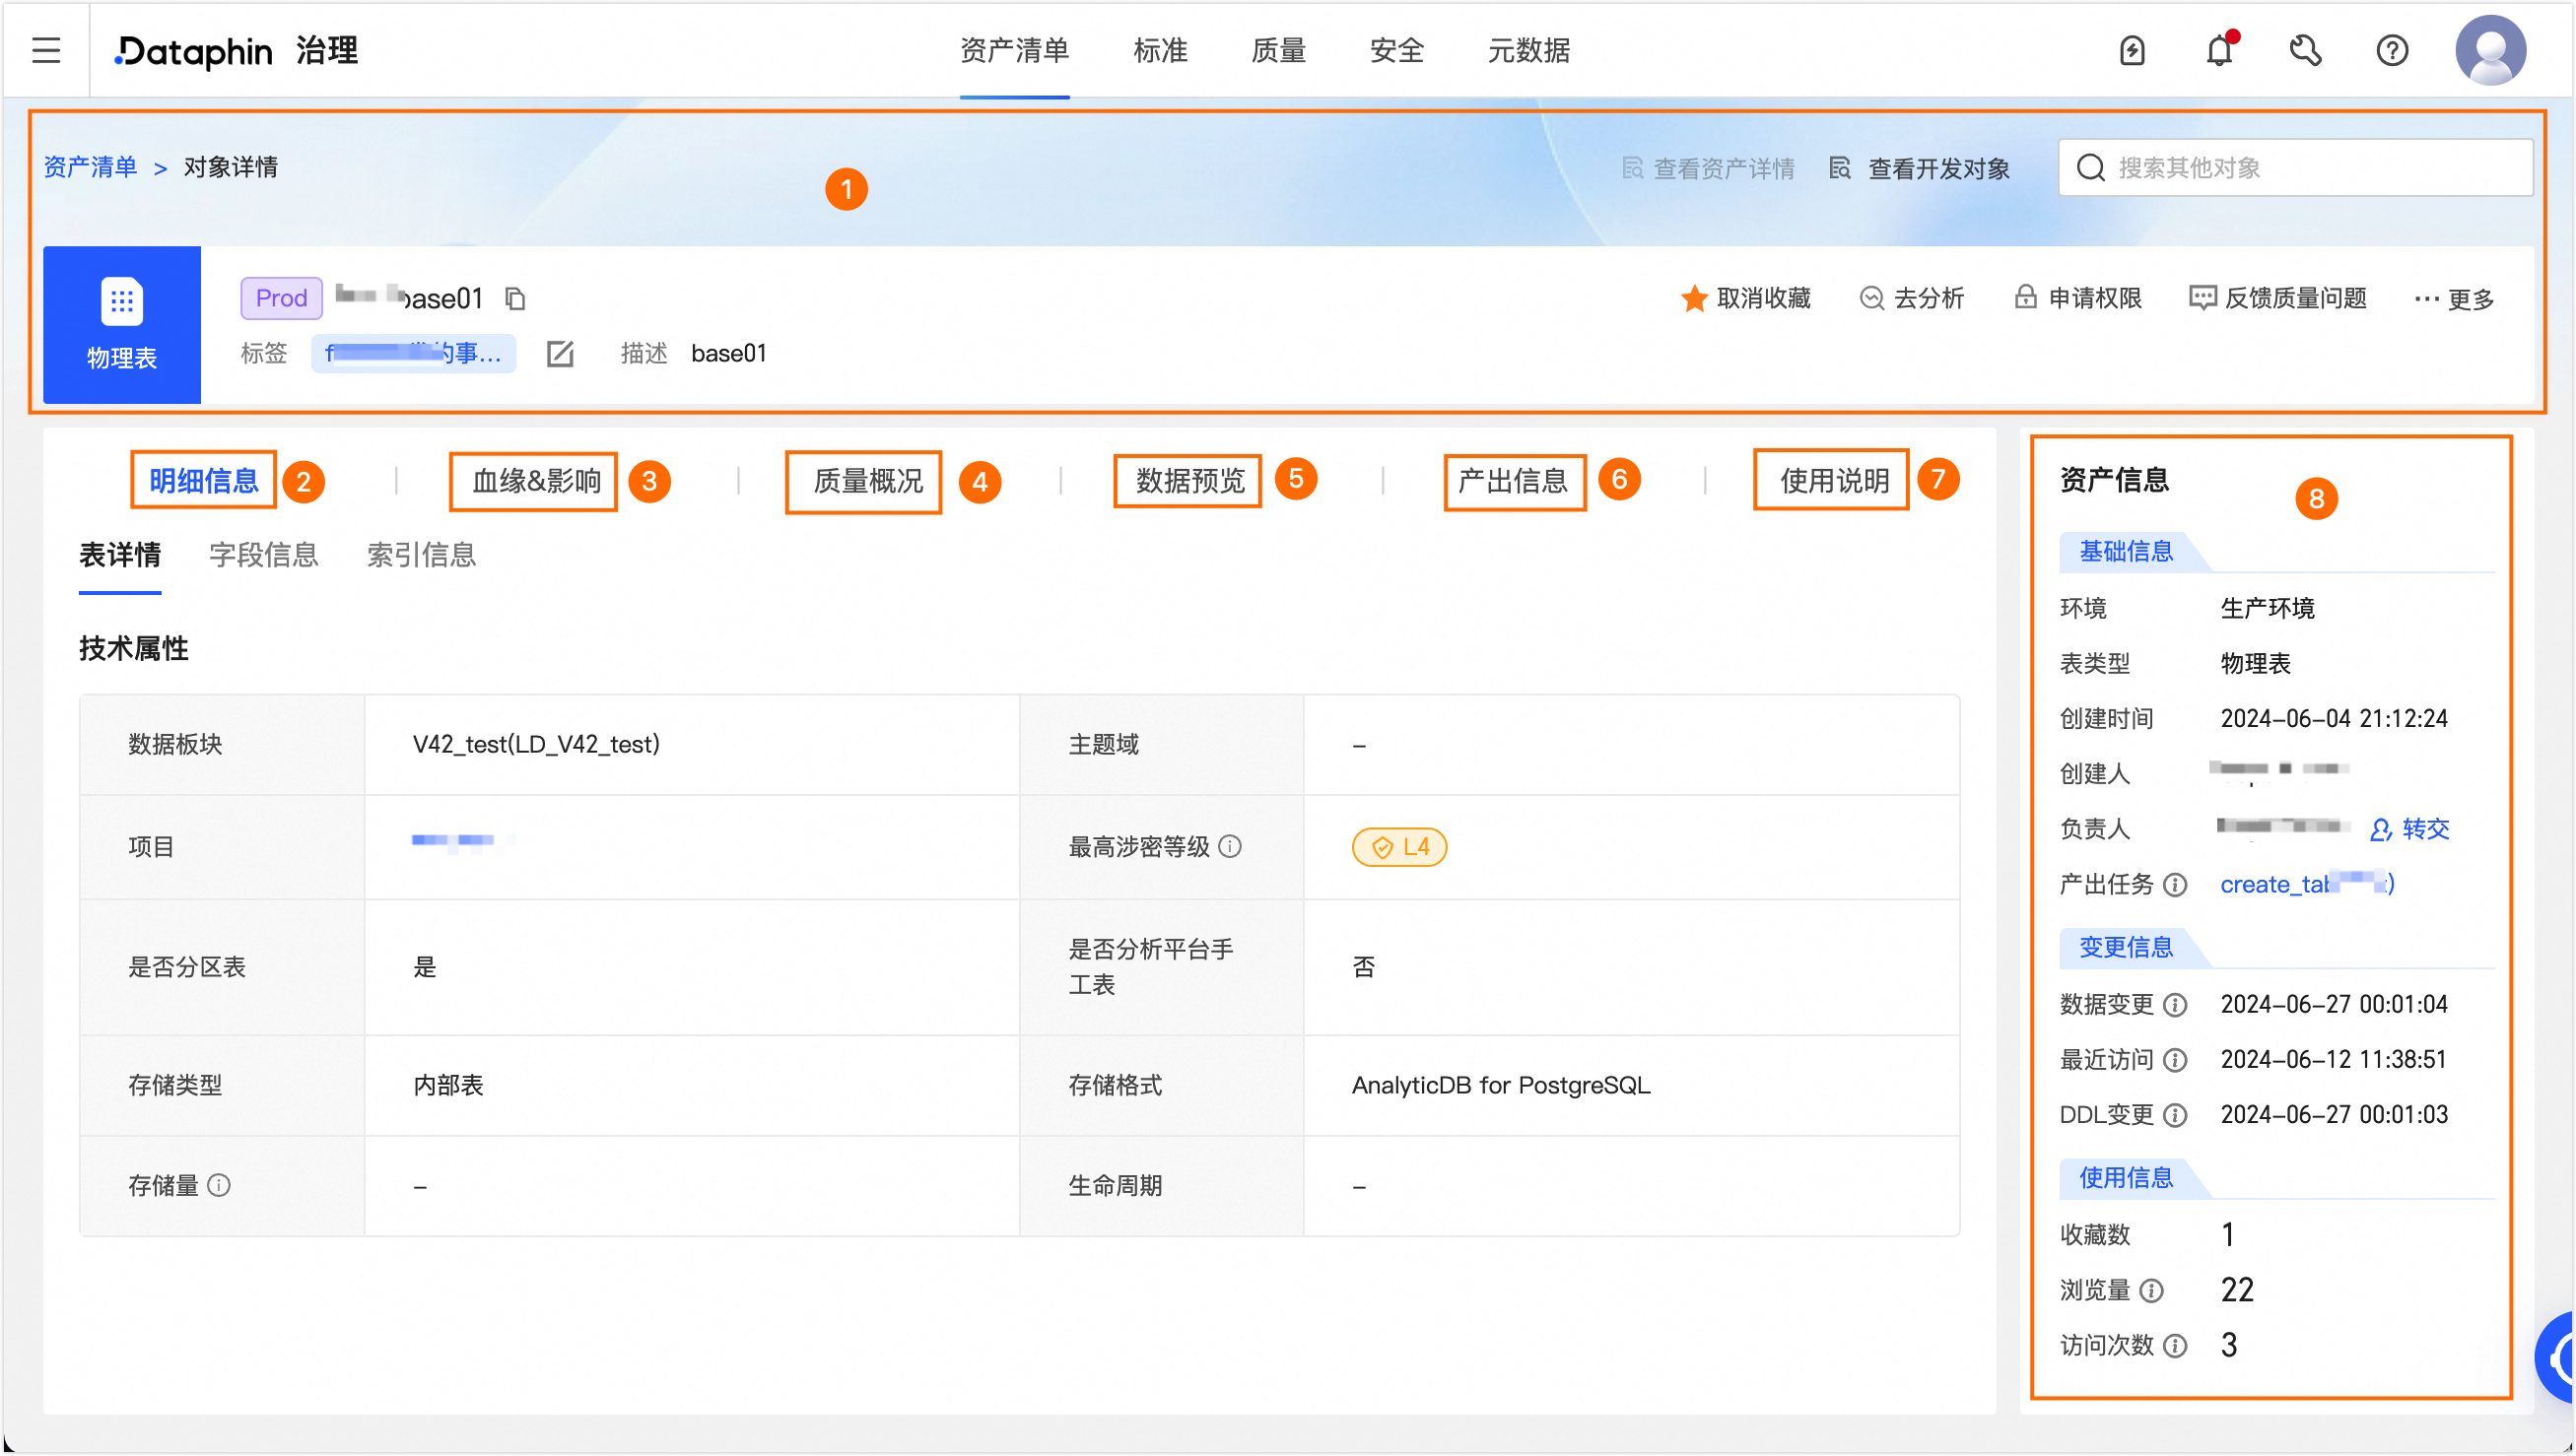Click 申请权限 button
Viewport: 2576px width, 1456px height.
2077,298
